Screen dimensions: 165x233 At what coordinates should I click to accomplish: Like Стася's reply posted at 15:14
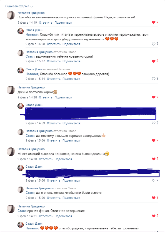pyautogui.click(x=154, y=79)
